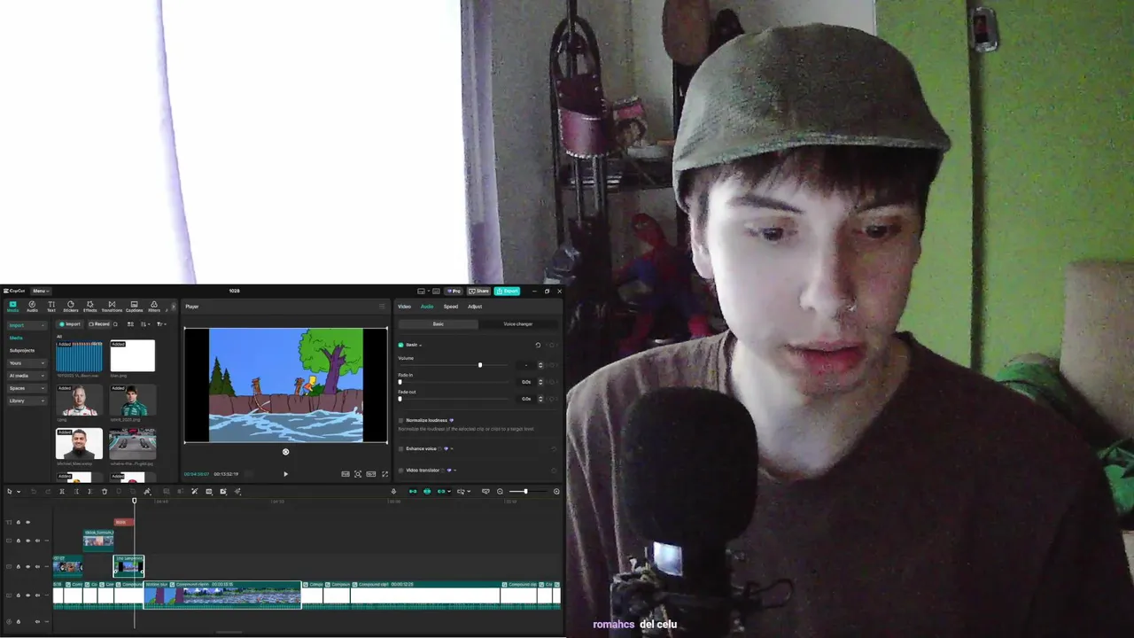Click the record voiceover microphone icon
Screen dimensions: 1134x638
[x=393, y=492]
